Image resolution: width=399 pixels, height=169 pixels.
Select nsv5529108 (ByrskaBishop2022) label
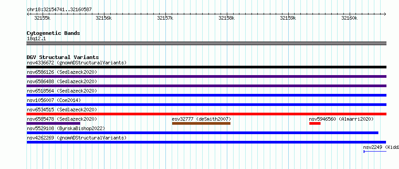(66, 128)
